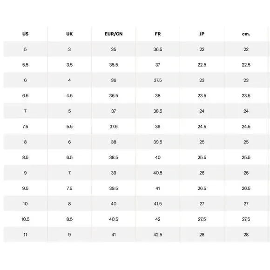Select UK size 9 cell
Viewport: 270px width, 270px height.
(x=69, y=235)
